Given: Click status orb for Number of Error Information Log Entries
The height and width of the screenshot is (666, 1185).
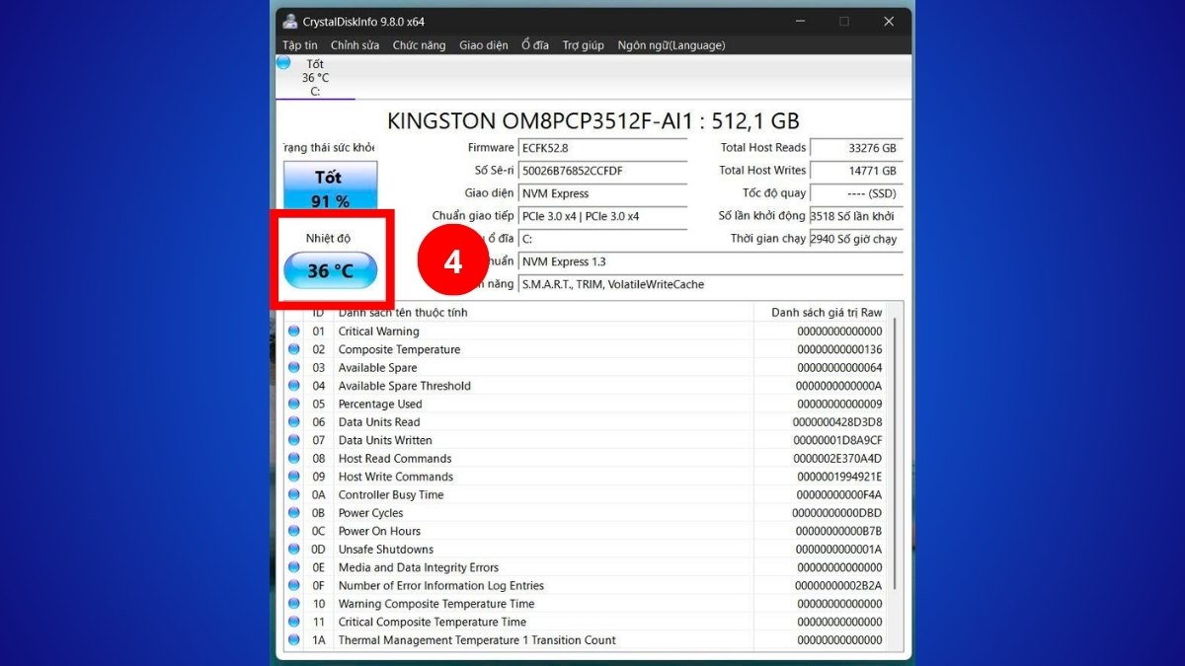Looking at the screenshot, I should [293, 585].
